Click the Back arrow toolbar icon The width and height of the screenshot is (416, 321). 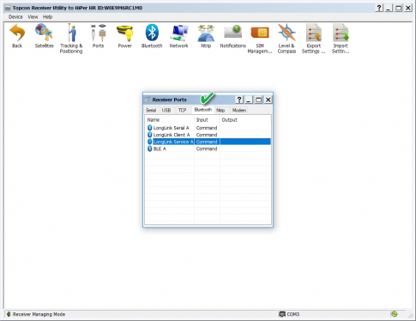pyautogui.click(x=17, y=33)
